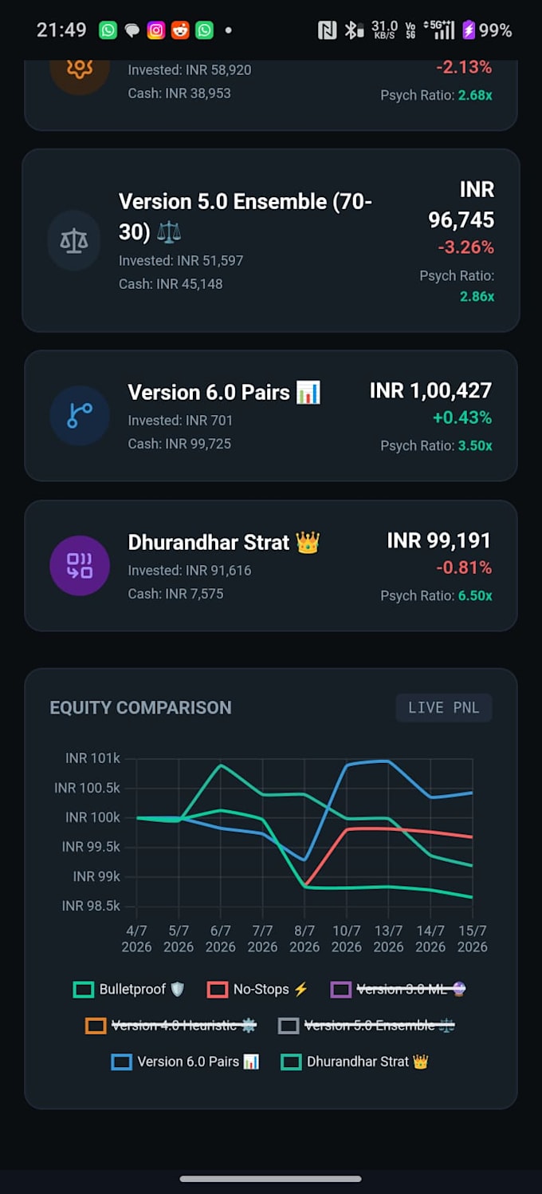The height and width of the screenshot is (1194, 542).
Task: Hide Dhurandhar Strat line in legend
Action: [x=355, y=1062]
